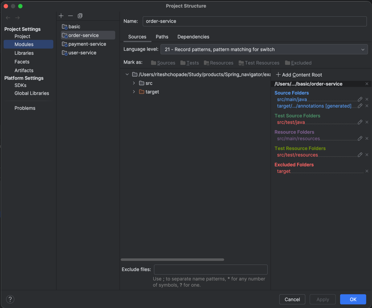
Task: Select Modules in Project Settings
Action: [28, 44]
